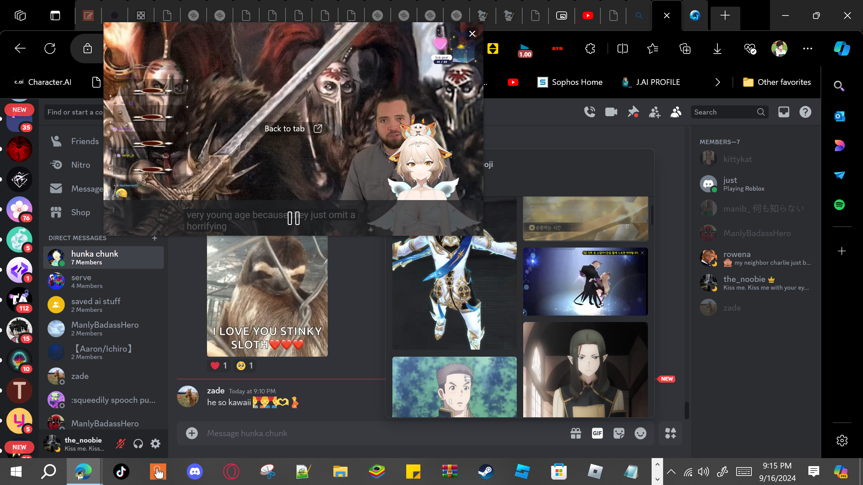863x485 pixels.
Task: Open the Character.AI bookmark
Action: 43,82
